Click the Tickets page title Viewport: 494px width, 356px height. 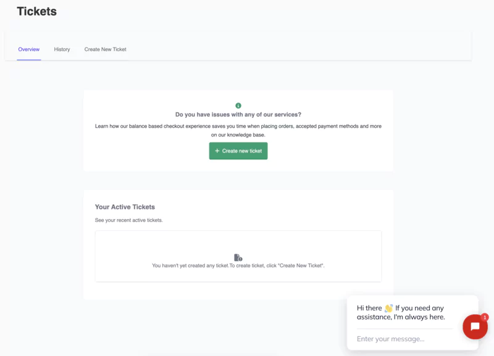tap(36, 11)
